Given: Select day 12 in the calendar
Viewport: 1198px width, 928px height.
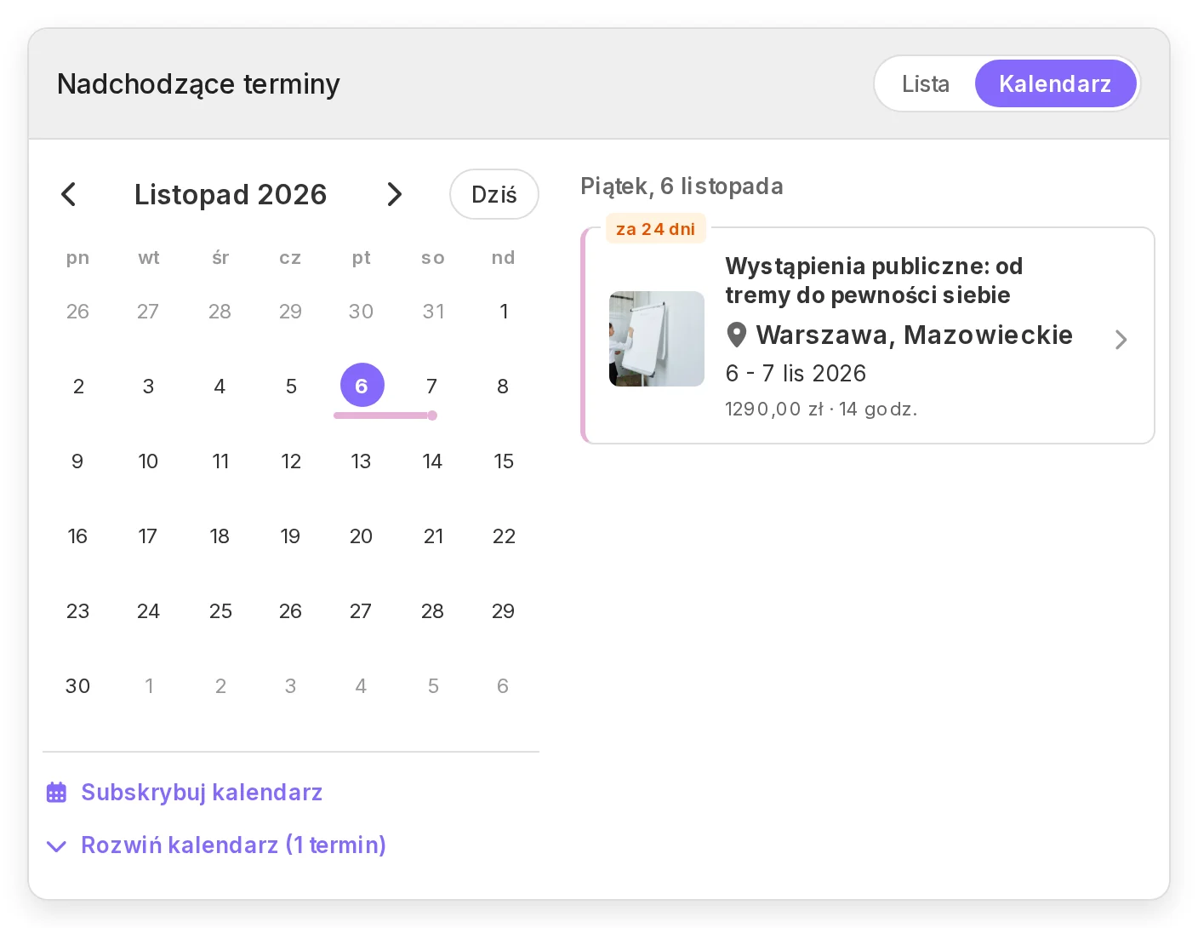Looking at the screenshot, I should 291,461.
